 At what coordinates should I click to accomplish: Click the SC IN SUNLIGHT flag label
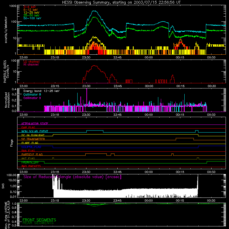(x=33, y=135)
